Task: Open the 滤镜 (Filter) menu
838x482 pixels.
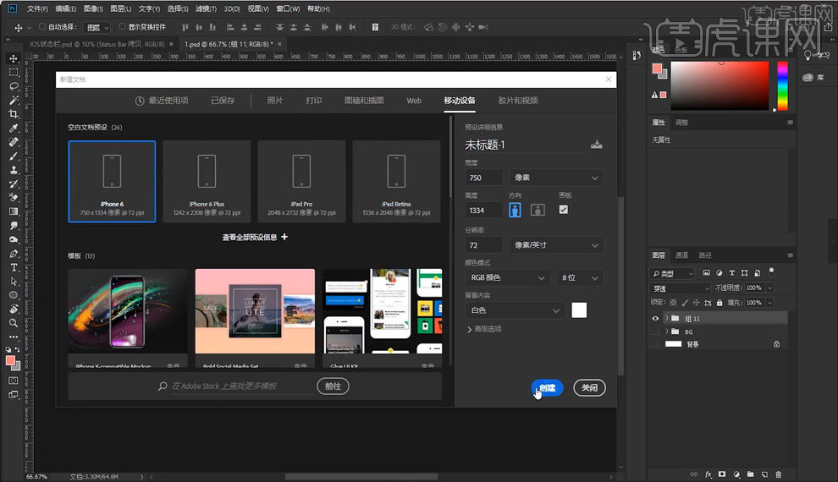Action: click(207, 8)
